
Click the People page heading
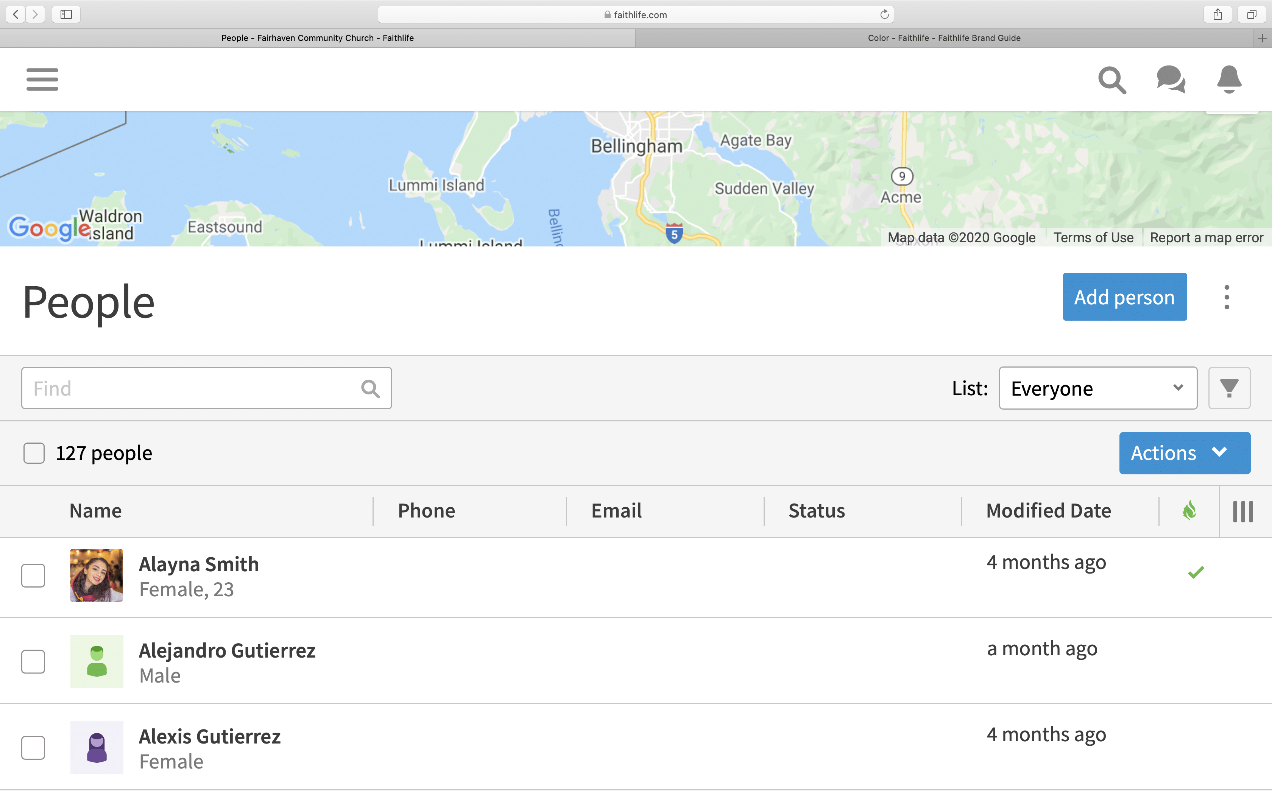(88, 302)
